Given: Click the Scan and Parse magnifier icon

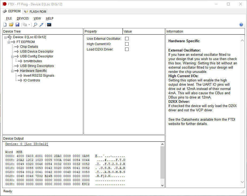Looking at the screenshot, I should pos(35,25).
